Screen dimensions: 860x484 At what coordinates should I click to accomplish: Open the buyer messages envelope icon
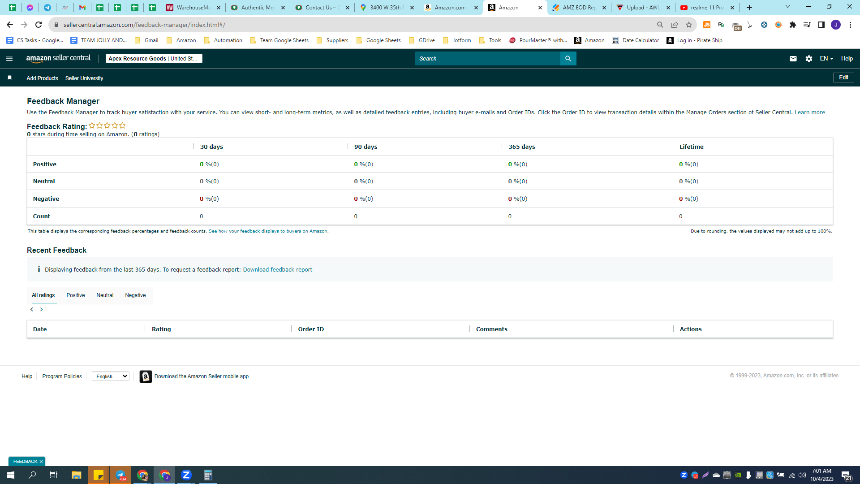click(793, 59)
